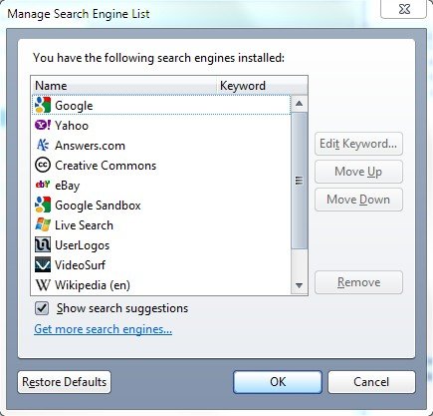Click the Remove button
Screen dimensions: 433x416
358,282
